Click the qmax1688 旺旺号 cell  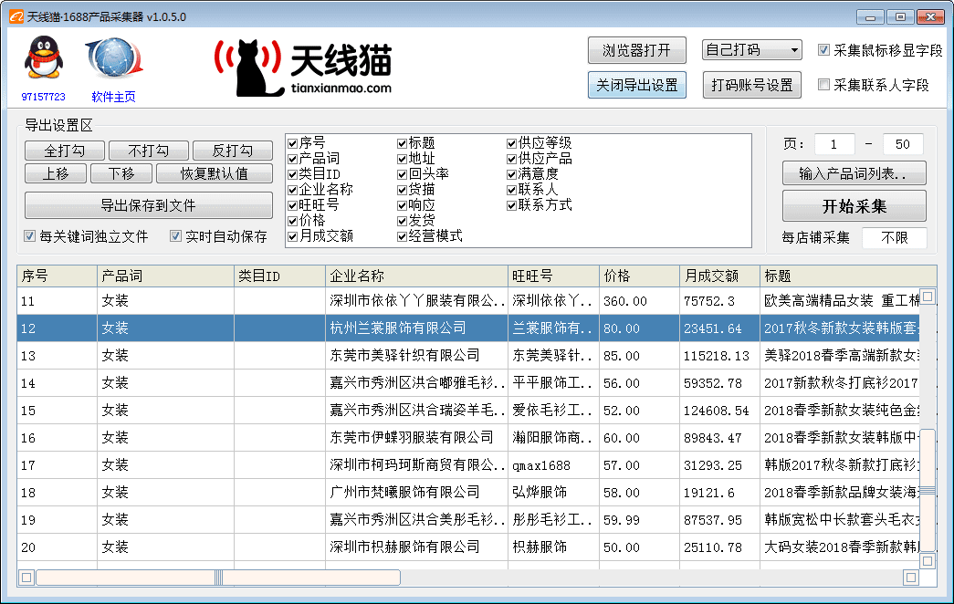[553, 465]
